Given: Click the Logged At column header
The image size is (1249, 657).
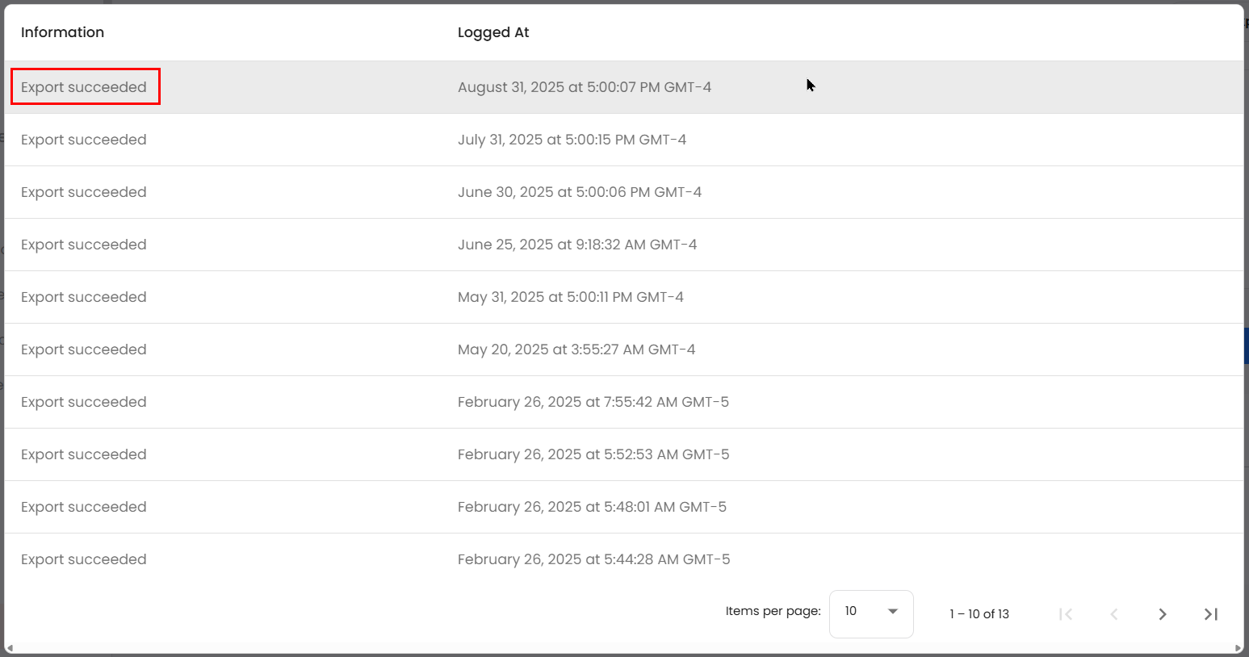Looking at the screenshot, I should click(492, 32).
